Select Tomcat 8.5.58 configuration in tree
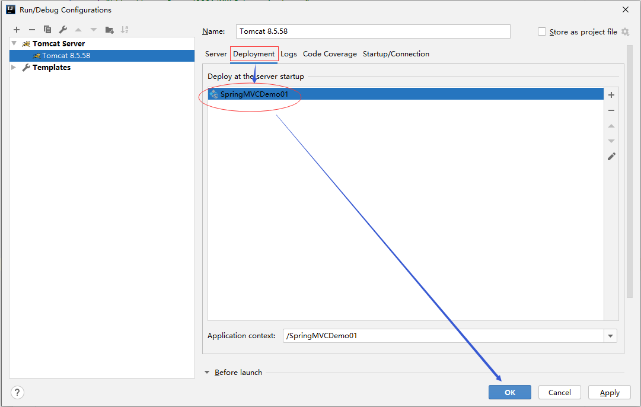 tap(102, 56)
